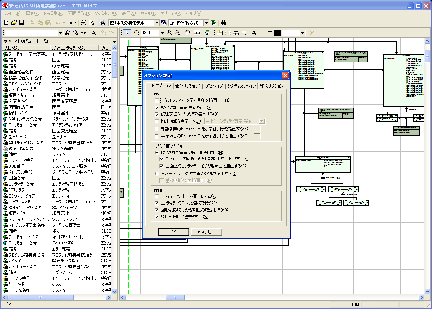This screenshot has height=309, width=432.
Task: Click the magnifier icon beside the zoom percentage
Action: [137, 33]
